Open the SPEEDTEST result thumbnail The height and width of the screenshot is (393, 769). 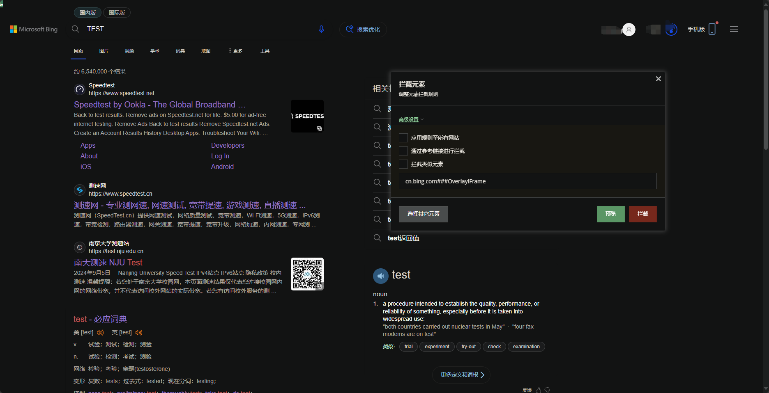[x=307, y=116]
